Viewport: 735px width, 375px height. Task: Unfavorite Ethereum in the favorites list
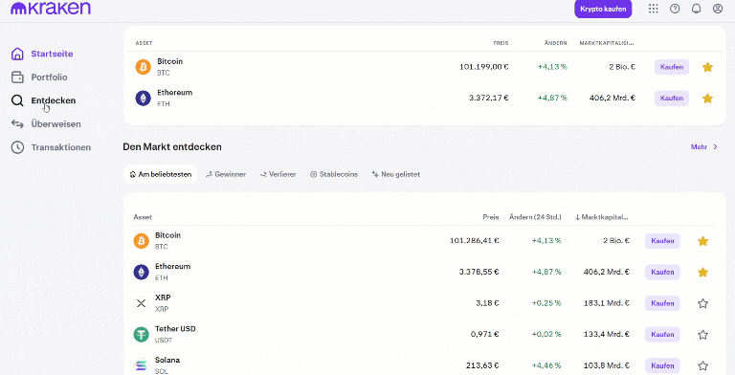708,98
